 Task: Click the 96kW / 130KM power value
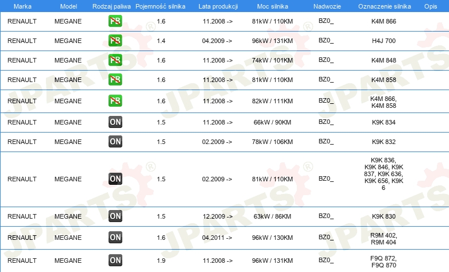pos(272,238)
